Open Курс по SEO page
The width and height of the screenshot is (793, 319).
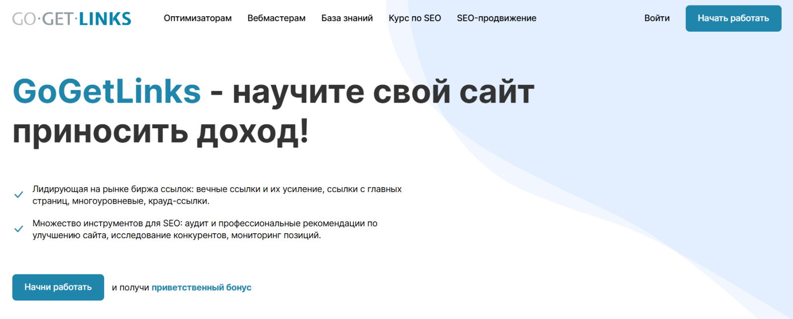415,18
